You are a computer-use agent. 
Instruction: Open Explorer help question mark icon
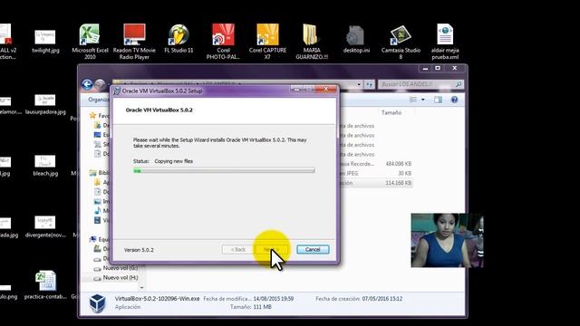click(x=454, y=100)
